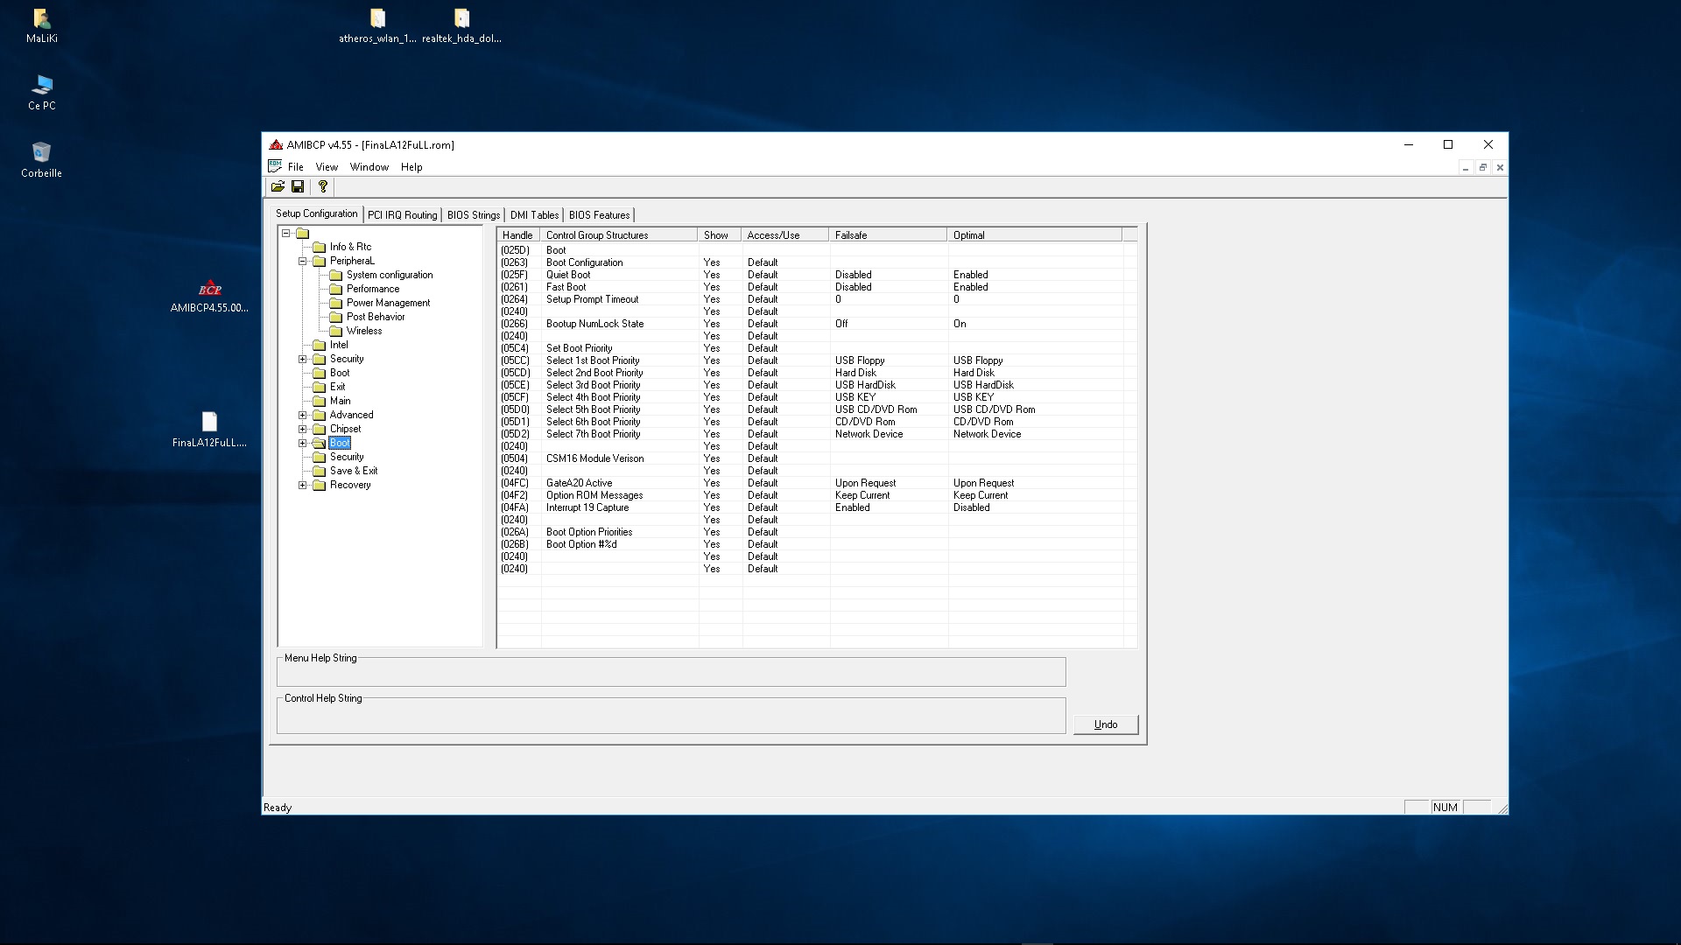Click the Save disk toolbar icon
Viewport: 1681px width, 945px height.
click(298, 186)
